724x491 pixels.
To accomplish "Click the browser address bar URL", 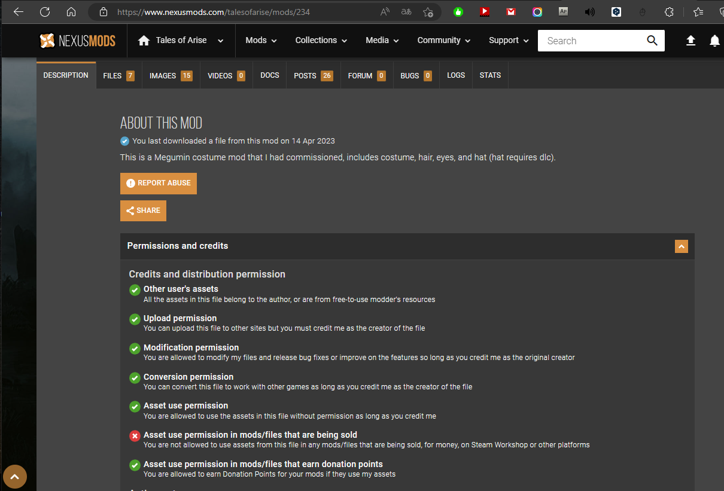I will click(x=214, y=12).
